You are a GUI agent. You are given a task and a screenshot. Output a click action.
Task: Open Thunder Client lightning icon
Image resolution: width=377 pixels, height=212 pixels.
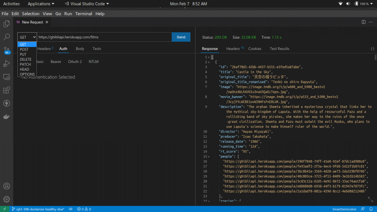tap(7, 103)
